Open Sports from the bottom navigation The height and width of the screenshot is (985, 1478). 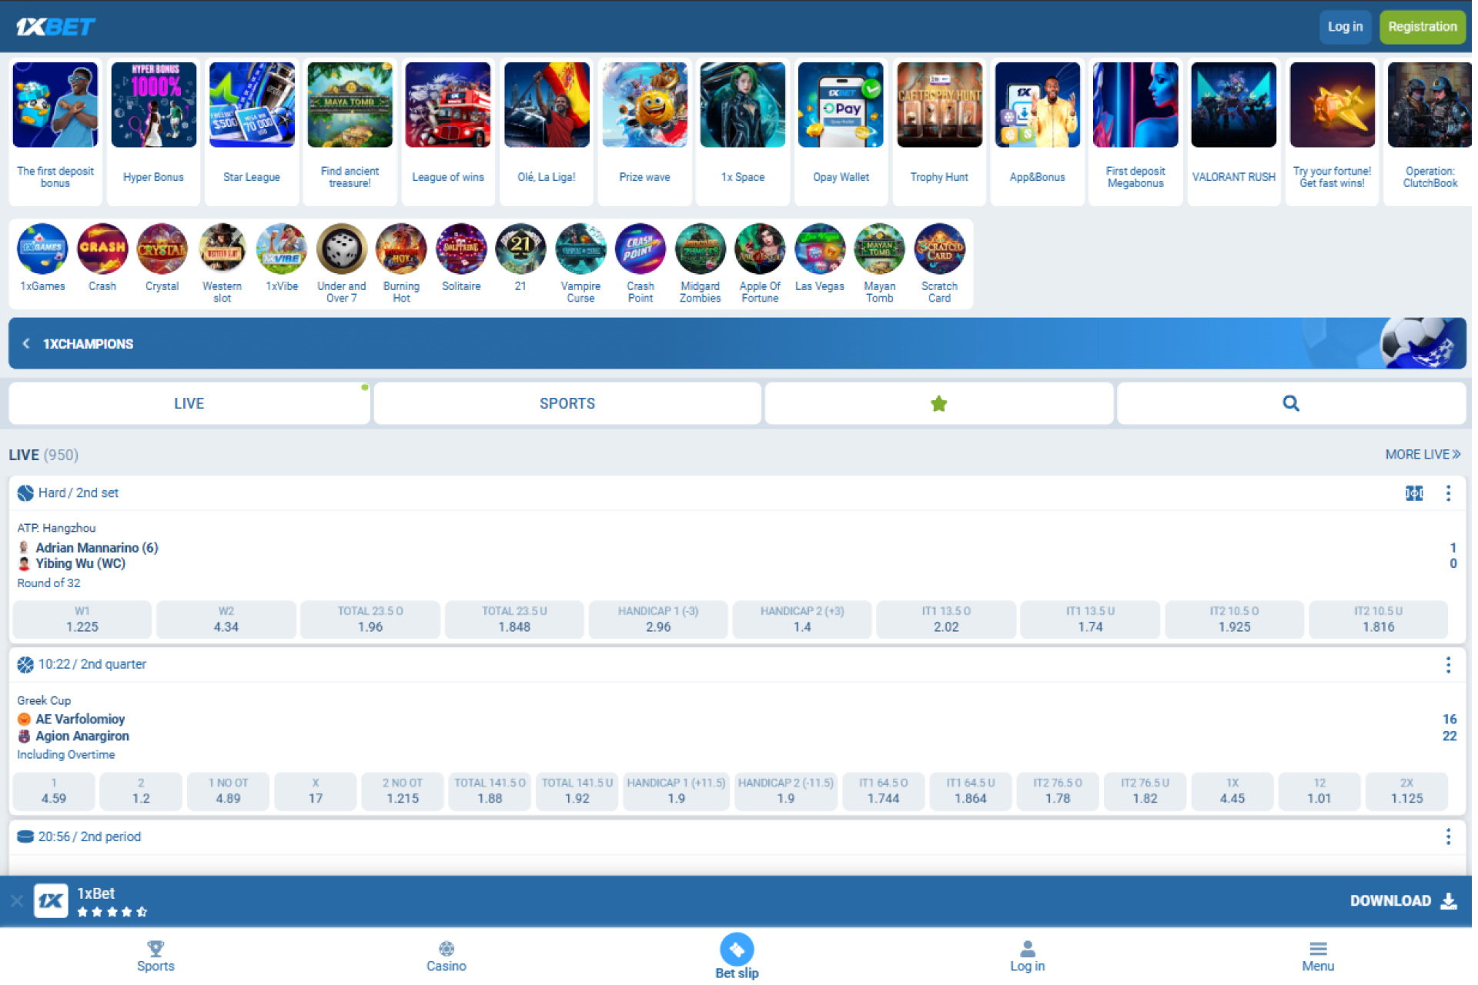tap(155, 954)
